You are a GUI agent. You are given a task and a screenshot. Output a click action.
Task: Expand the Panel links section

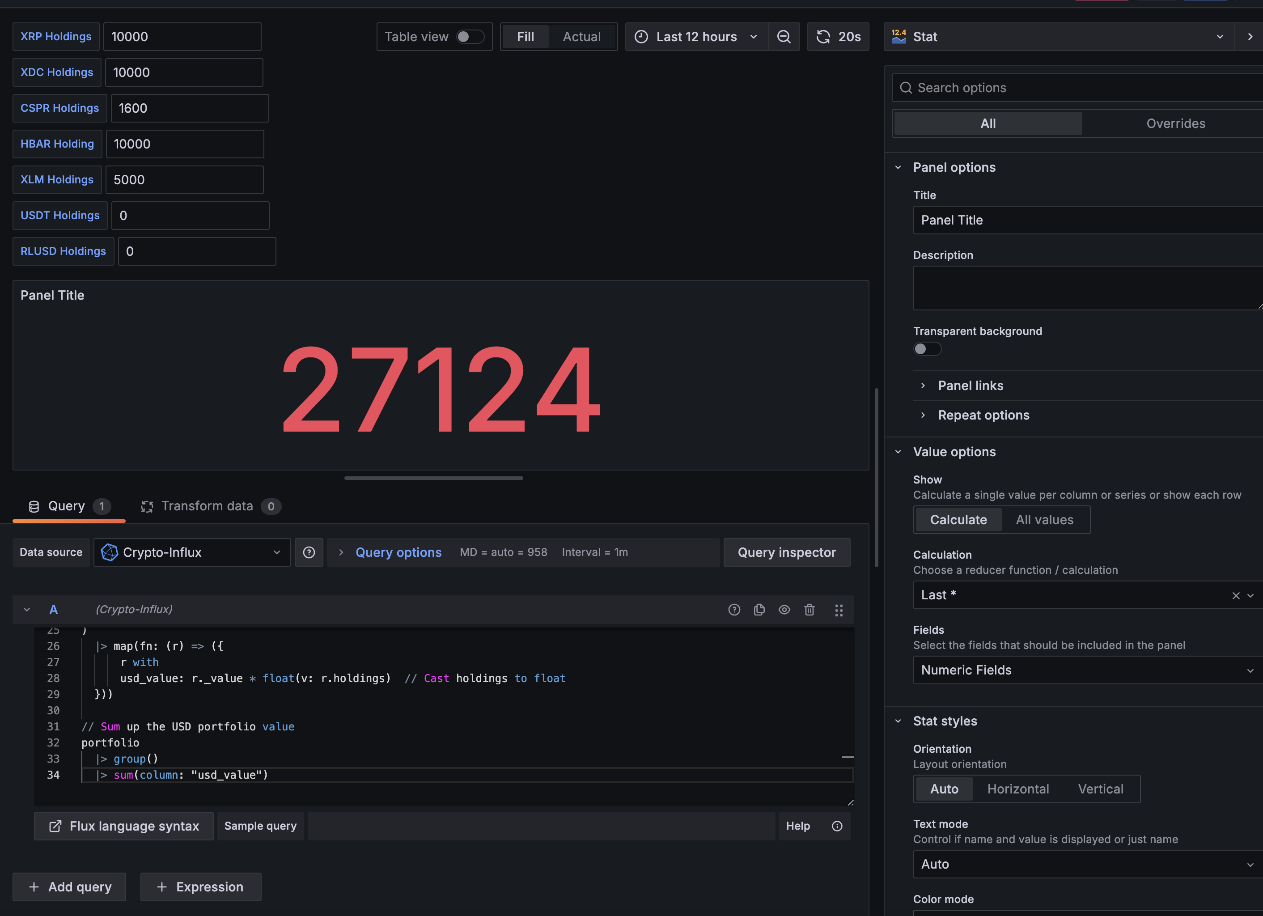coord(970,386)
